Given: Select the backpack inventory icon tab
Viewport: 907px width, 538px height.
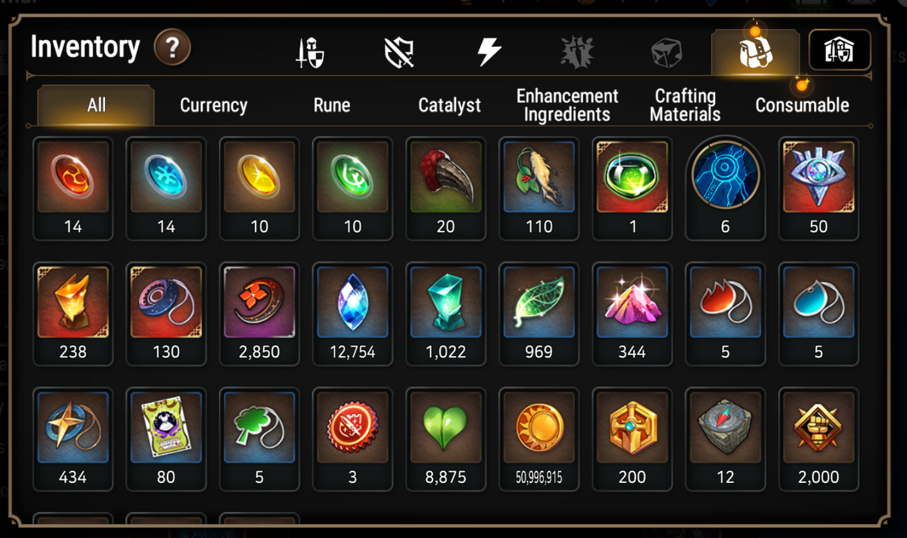Looking at the screenshot, I should click(756, 52).
